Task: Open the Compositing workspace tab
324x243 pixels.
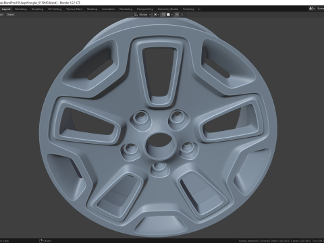Action: pyautogui.click(x=145, y=9)
